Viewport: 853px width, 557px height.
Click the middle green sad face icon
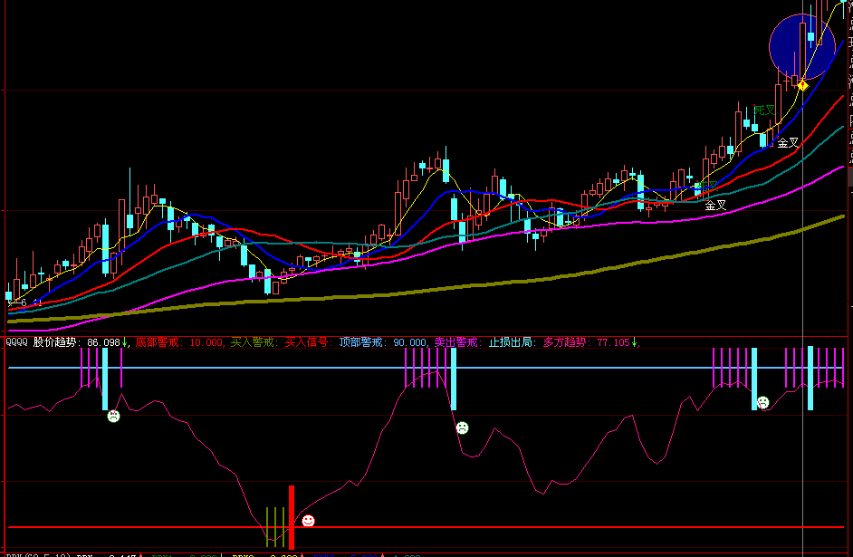(x=462, y=427)
